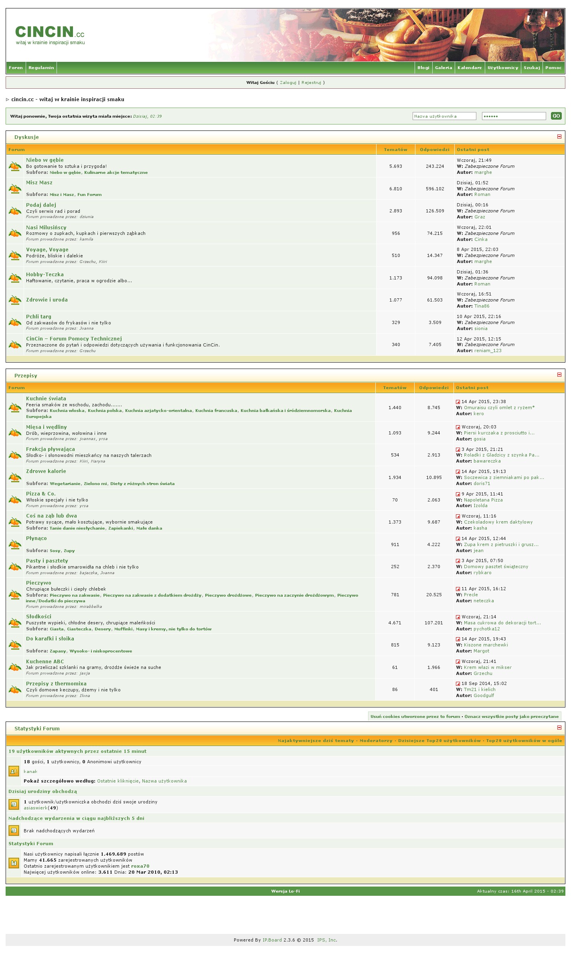Open last post icon for Piersi kurczaka topic
This screenshot has height=954, width=571.
point(458,427)
